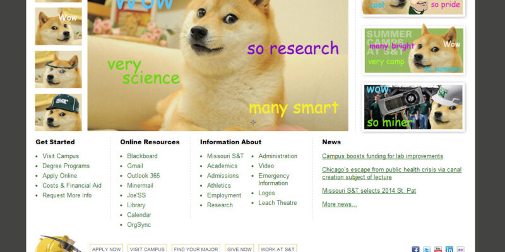Open the LinkedIn social icon
The width and height of the screenshot is (505, 252).
pyautogui.click(x=449, y=249)
